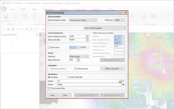
Task: Adjust Pulse-duty factor stepper arrows
Action: pos(123,40)
